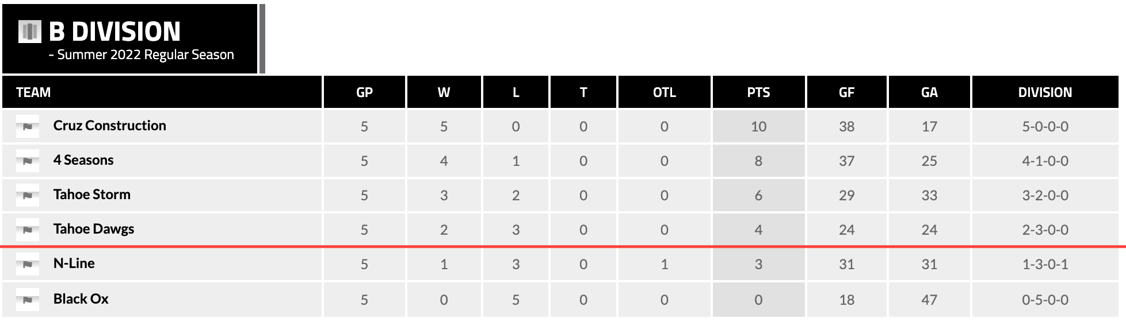Screen dimensions: 1126x326
Task: Sort table by the GP column header
Action: click(x=364, y=92)
